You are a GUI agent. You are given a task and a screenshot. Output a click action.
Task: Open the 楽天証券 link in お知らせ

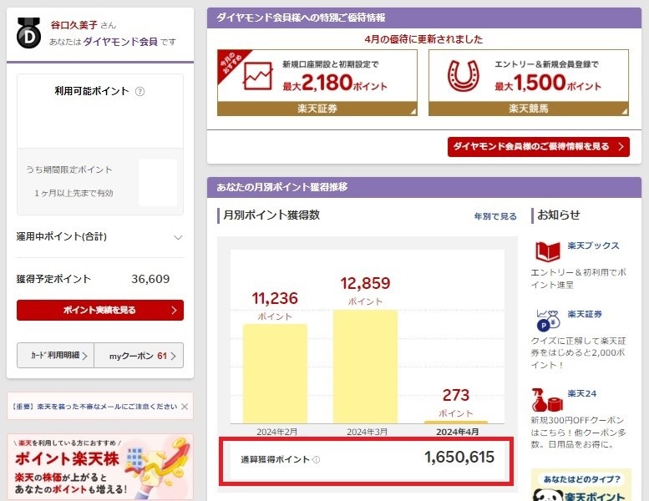585,315
